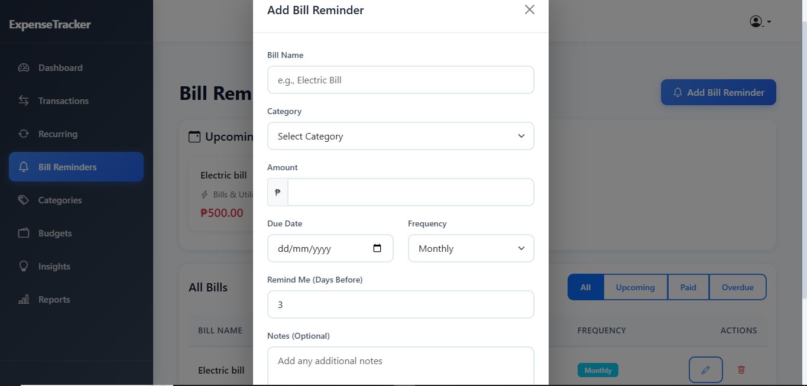807x386 pixels.
Task: Expand the Select Category dropdown
Action: pos(400,136)
